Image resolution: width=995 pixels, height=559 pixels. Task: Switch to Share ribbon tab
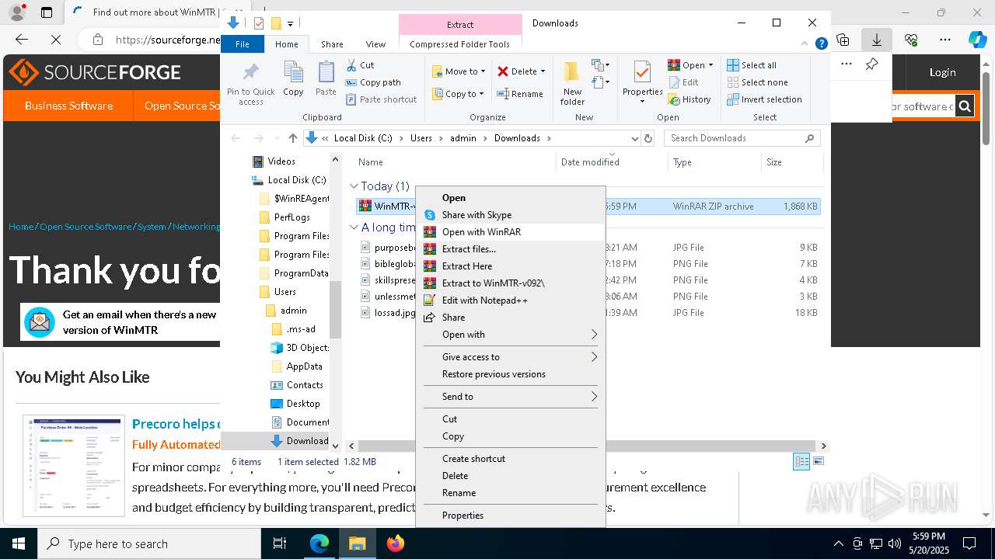pos(332,44)
